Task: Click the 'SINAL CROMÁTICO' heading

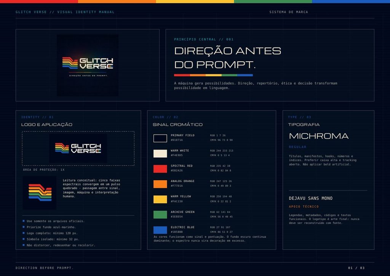Action: (177, 124)
